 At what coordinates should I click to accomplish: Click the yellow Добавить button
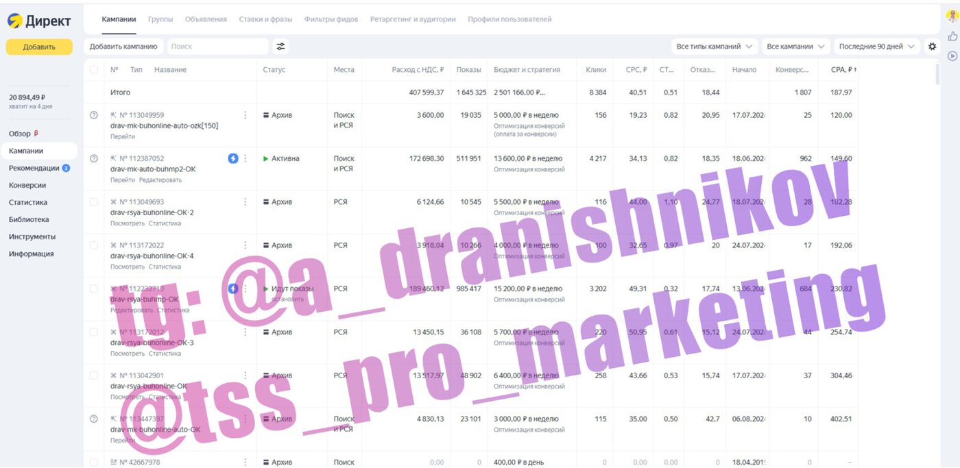coord(39,47)
